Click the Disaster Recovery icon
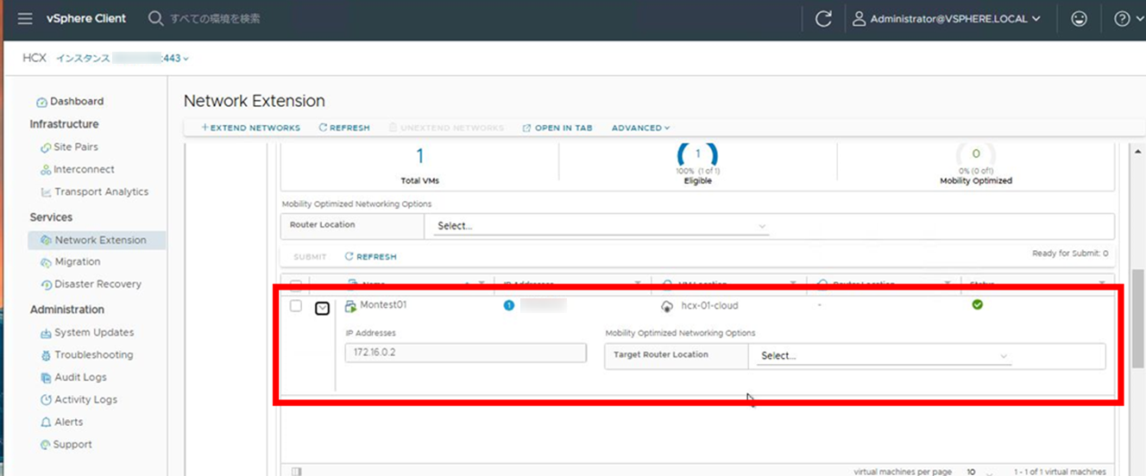The height and width of the screenshot is (476, 1146). click(47, 285)
